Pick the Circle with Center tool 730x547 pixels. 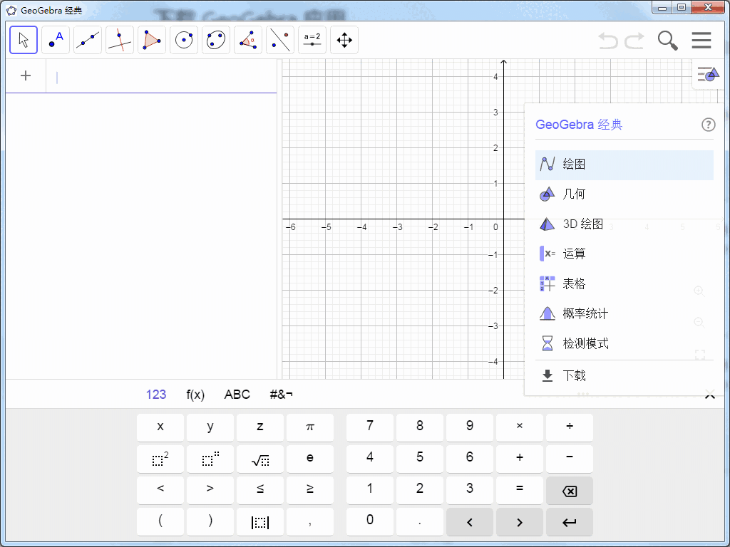[183, 40]
